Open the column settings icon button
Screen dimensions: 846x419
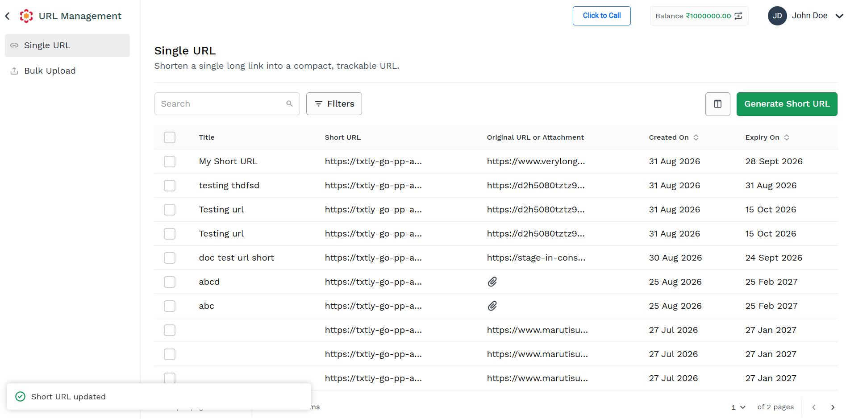pos(717,104)
